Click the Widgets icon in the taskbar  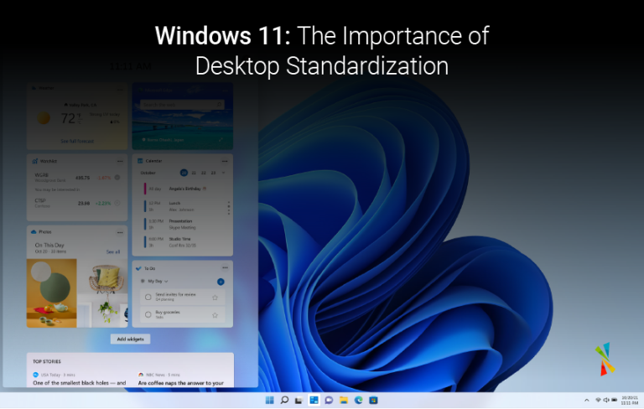click(x=314, y=400)
